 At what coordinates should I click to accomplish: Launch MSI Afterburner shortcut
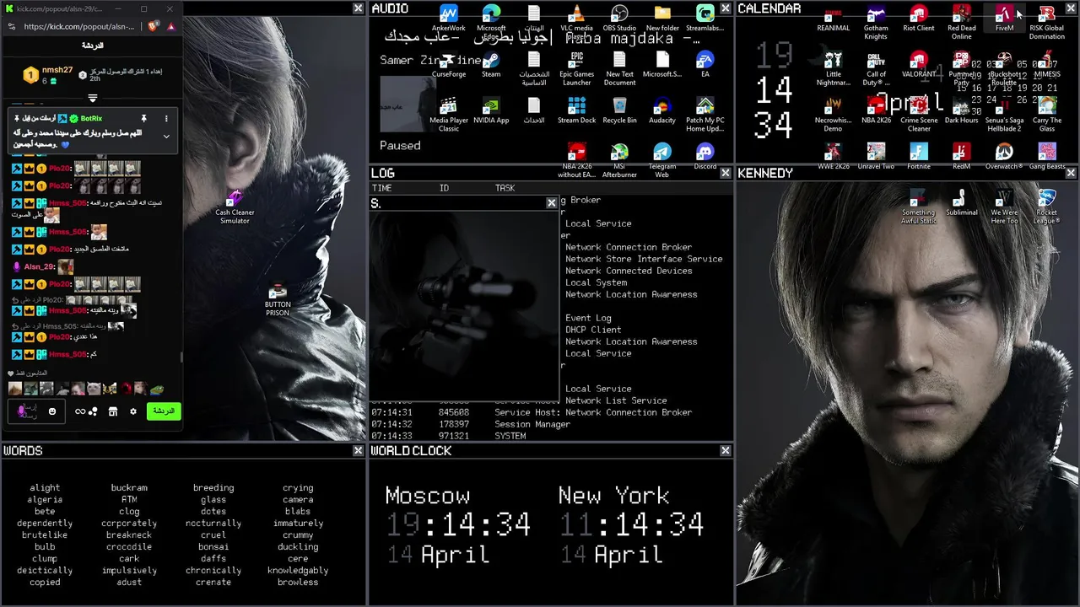point(619,160)
